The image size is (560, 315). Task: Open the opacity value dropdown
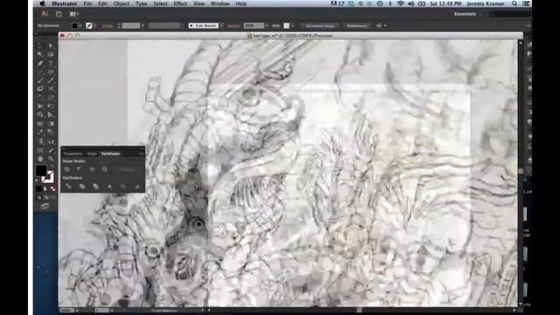pyautogui.click(x=266, y=25)
